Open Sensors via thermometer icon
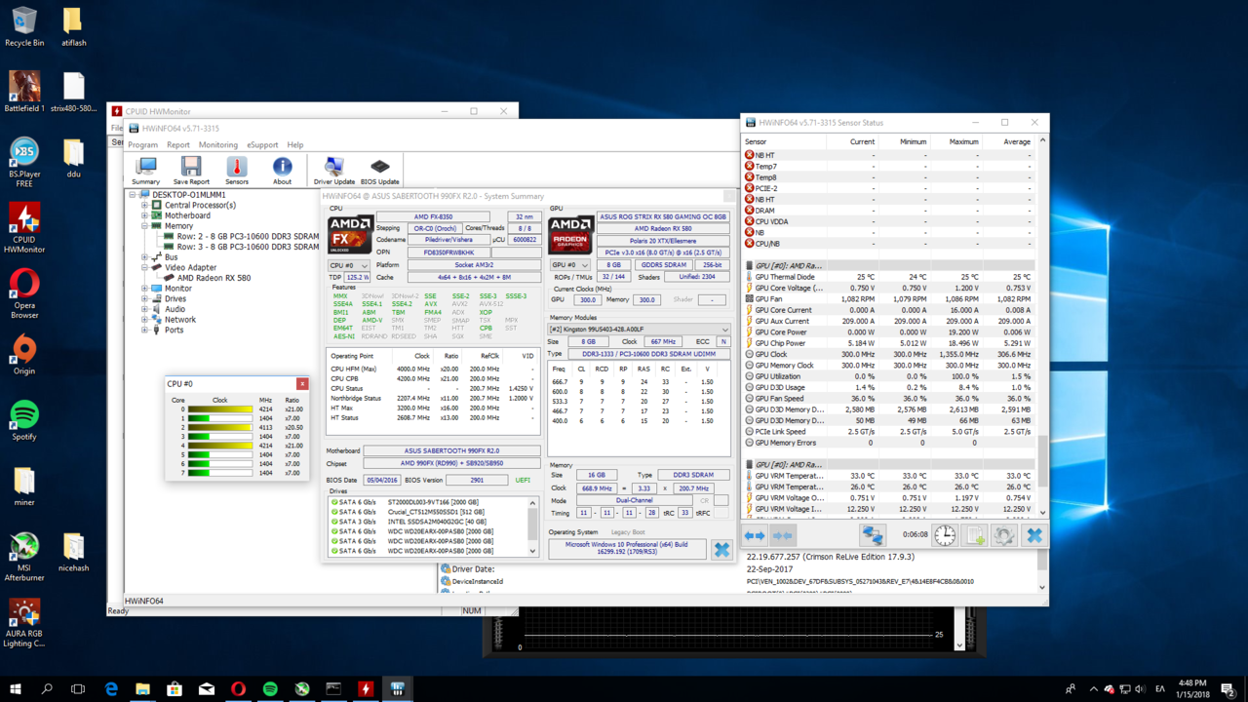The image size is (1248, 702). coord(237,171)
